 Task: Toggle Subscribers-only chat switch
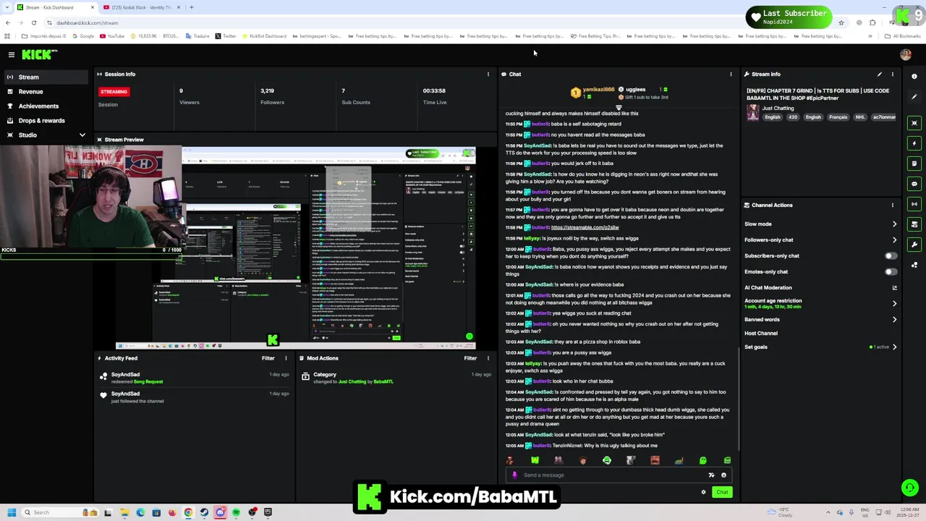891,255
